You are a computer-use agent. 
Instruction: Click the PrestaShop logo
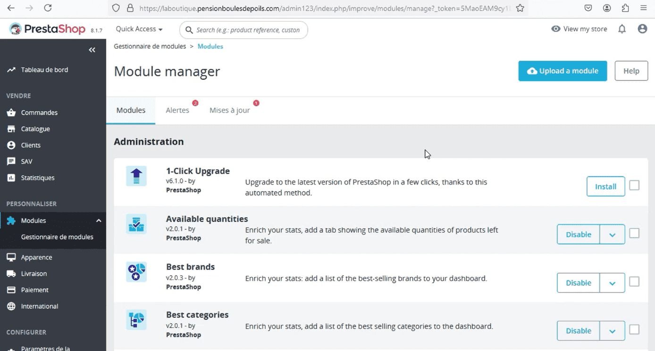coord(47,29)
